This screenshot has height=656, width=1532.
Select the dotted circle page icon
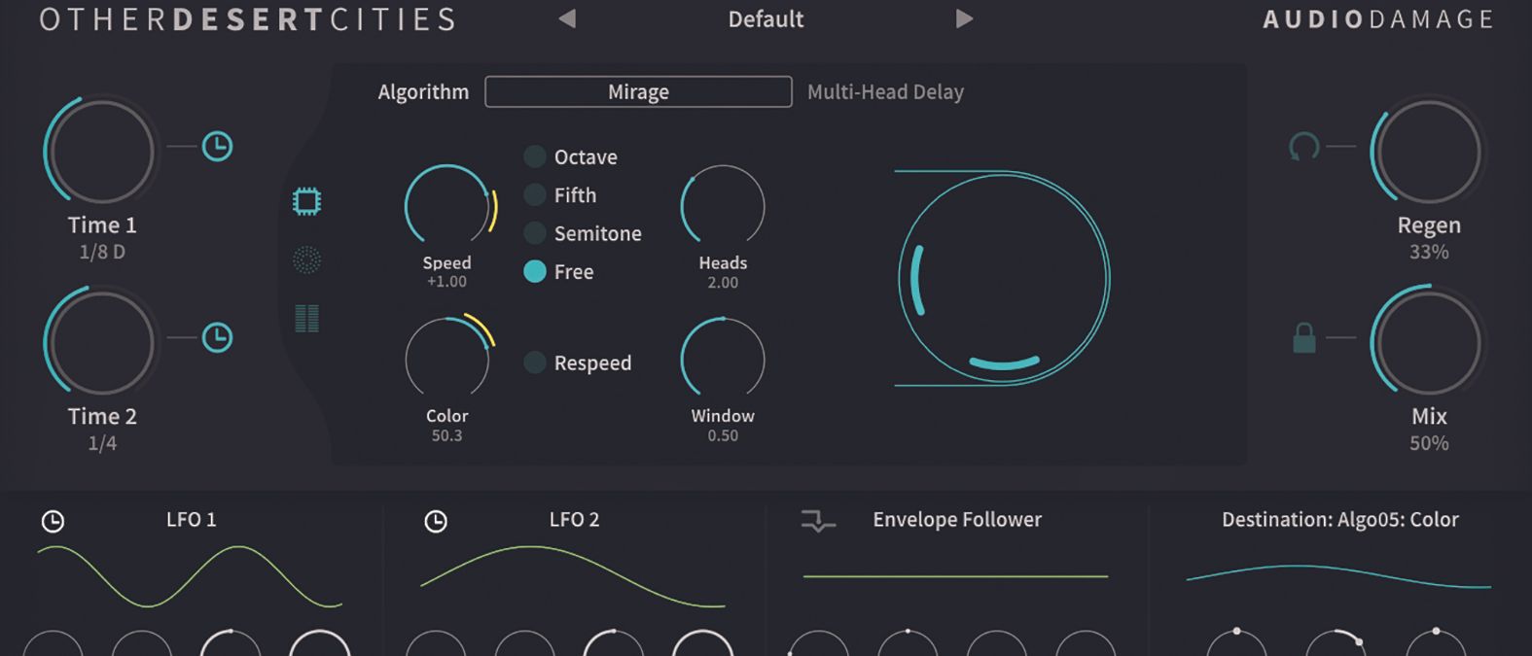306,259
